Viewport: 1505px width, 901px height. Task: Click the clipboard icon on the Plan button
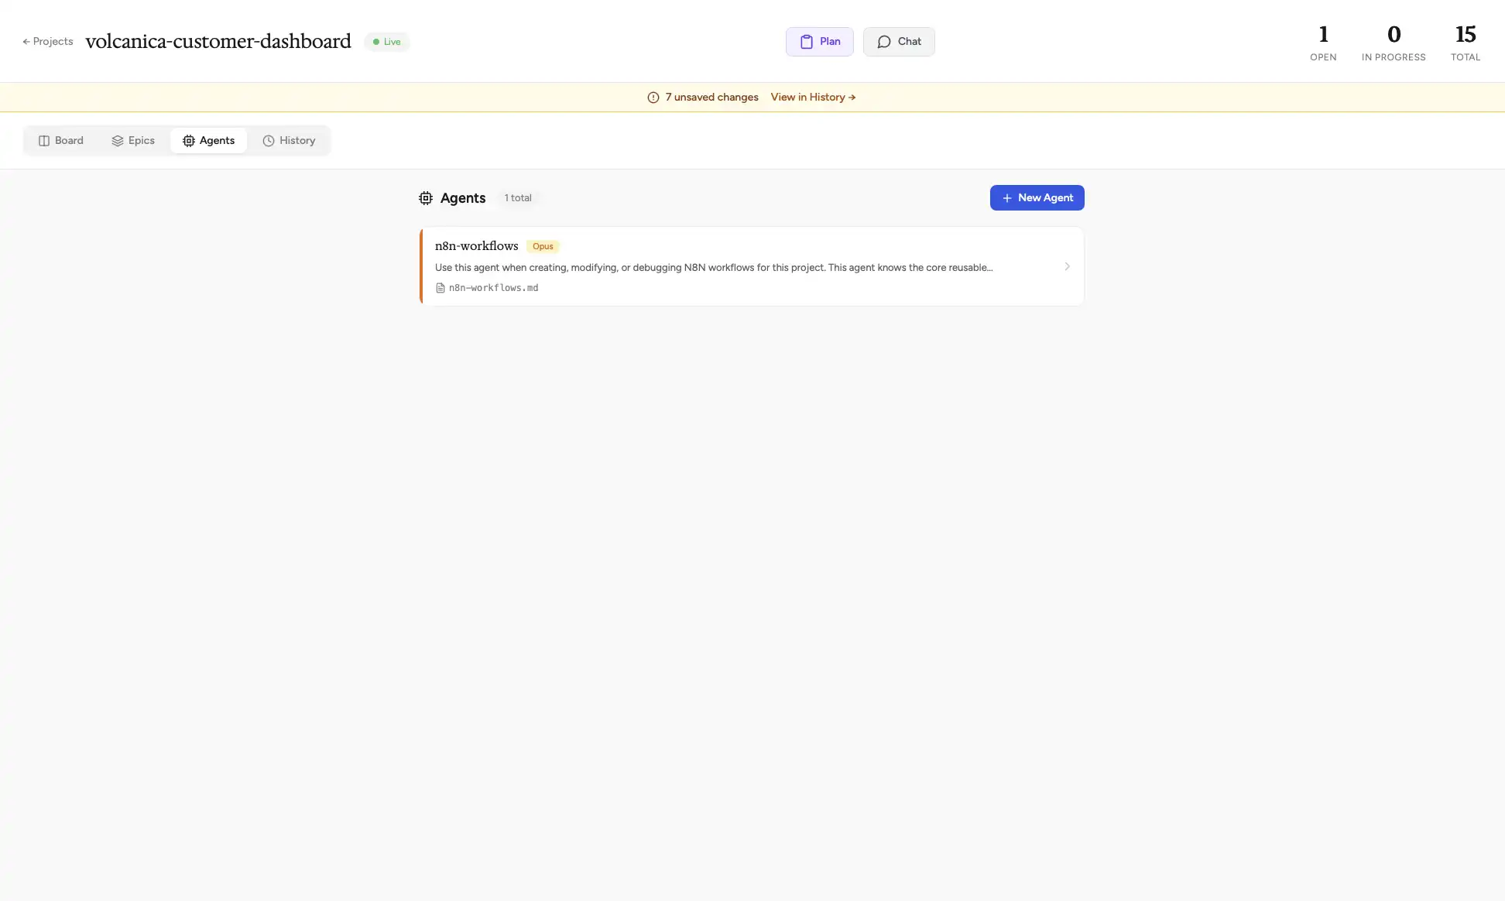[807, 41]
